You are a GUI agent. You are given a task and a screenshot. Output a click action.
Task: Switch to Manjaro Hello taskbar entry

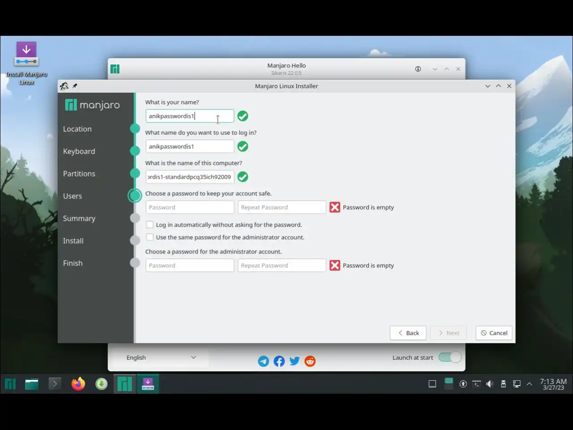click(125, 384)
